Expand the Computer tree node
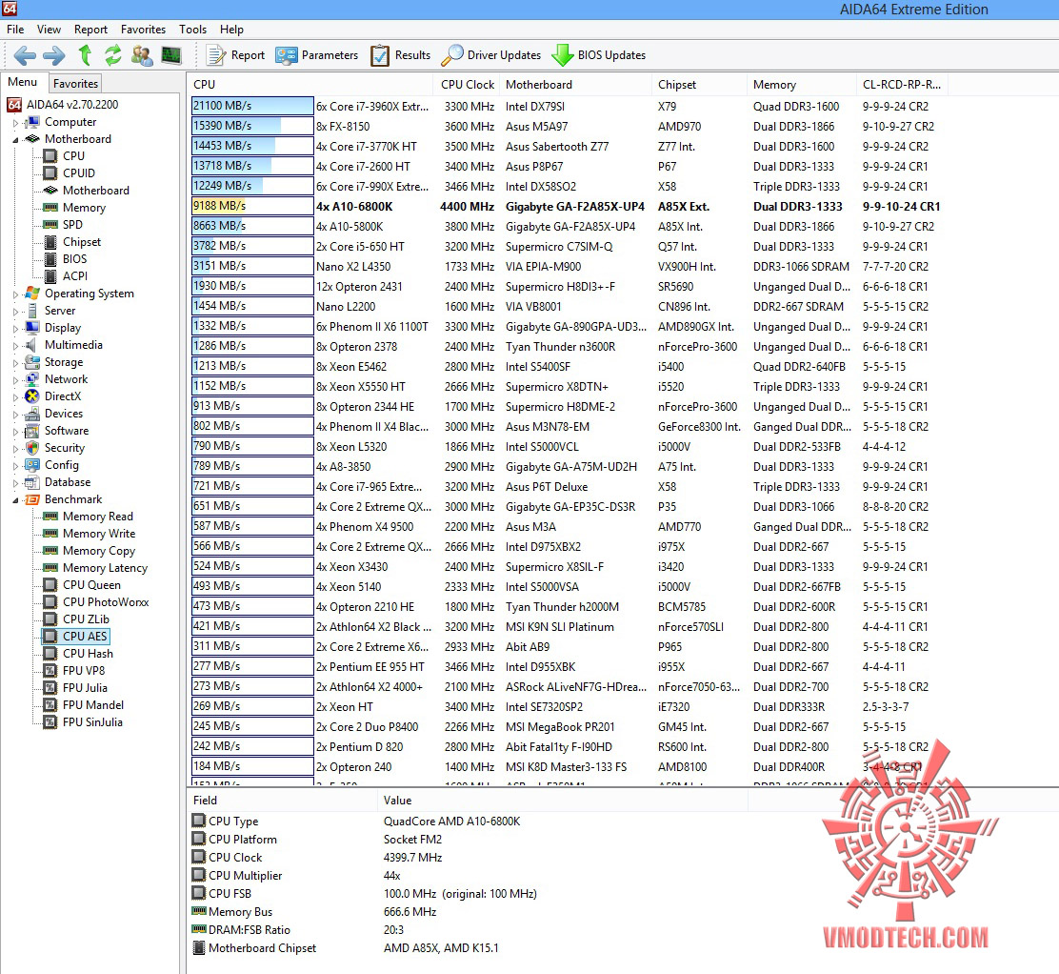 click(16, 123)
